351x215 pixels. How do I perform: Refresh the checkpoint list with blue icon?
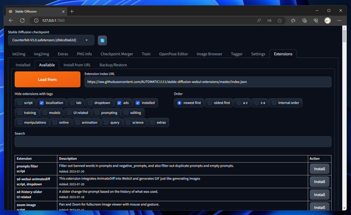tap(103, 41)
